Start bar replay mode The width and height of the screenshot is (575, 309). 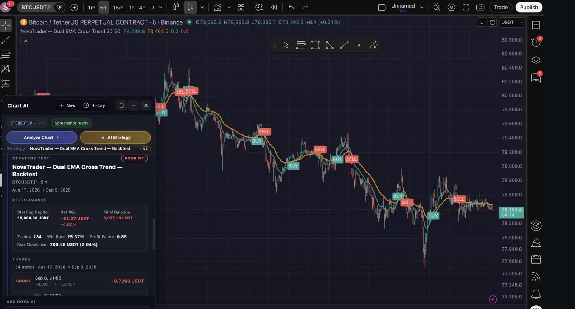tap(274, 7)
